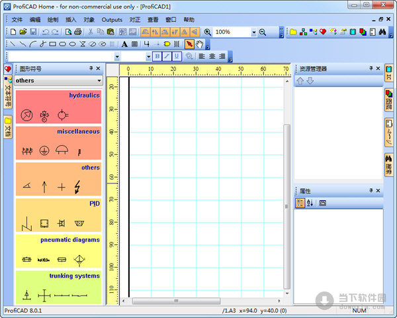The width and height of the screenshot is (397, 318).
Task: Toggle categorized view in properties panel
Action: coord(300,203)
